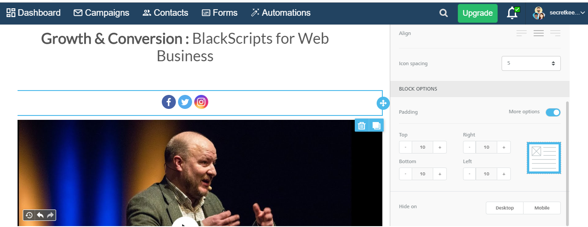The height and width of the screenshot is (227, 588).
Task: Click the BLOCK OPTIONS section header
Action: tap(480, 89)
